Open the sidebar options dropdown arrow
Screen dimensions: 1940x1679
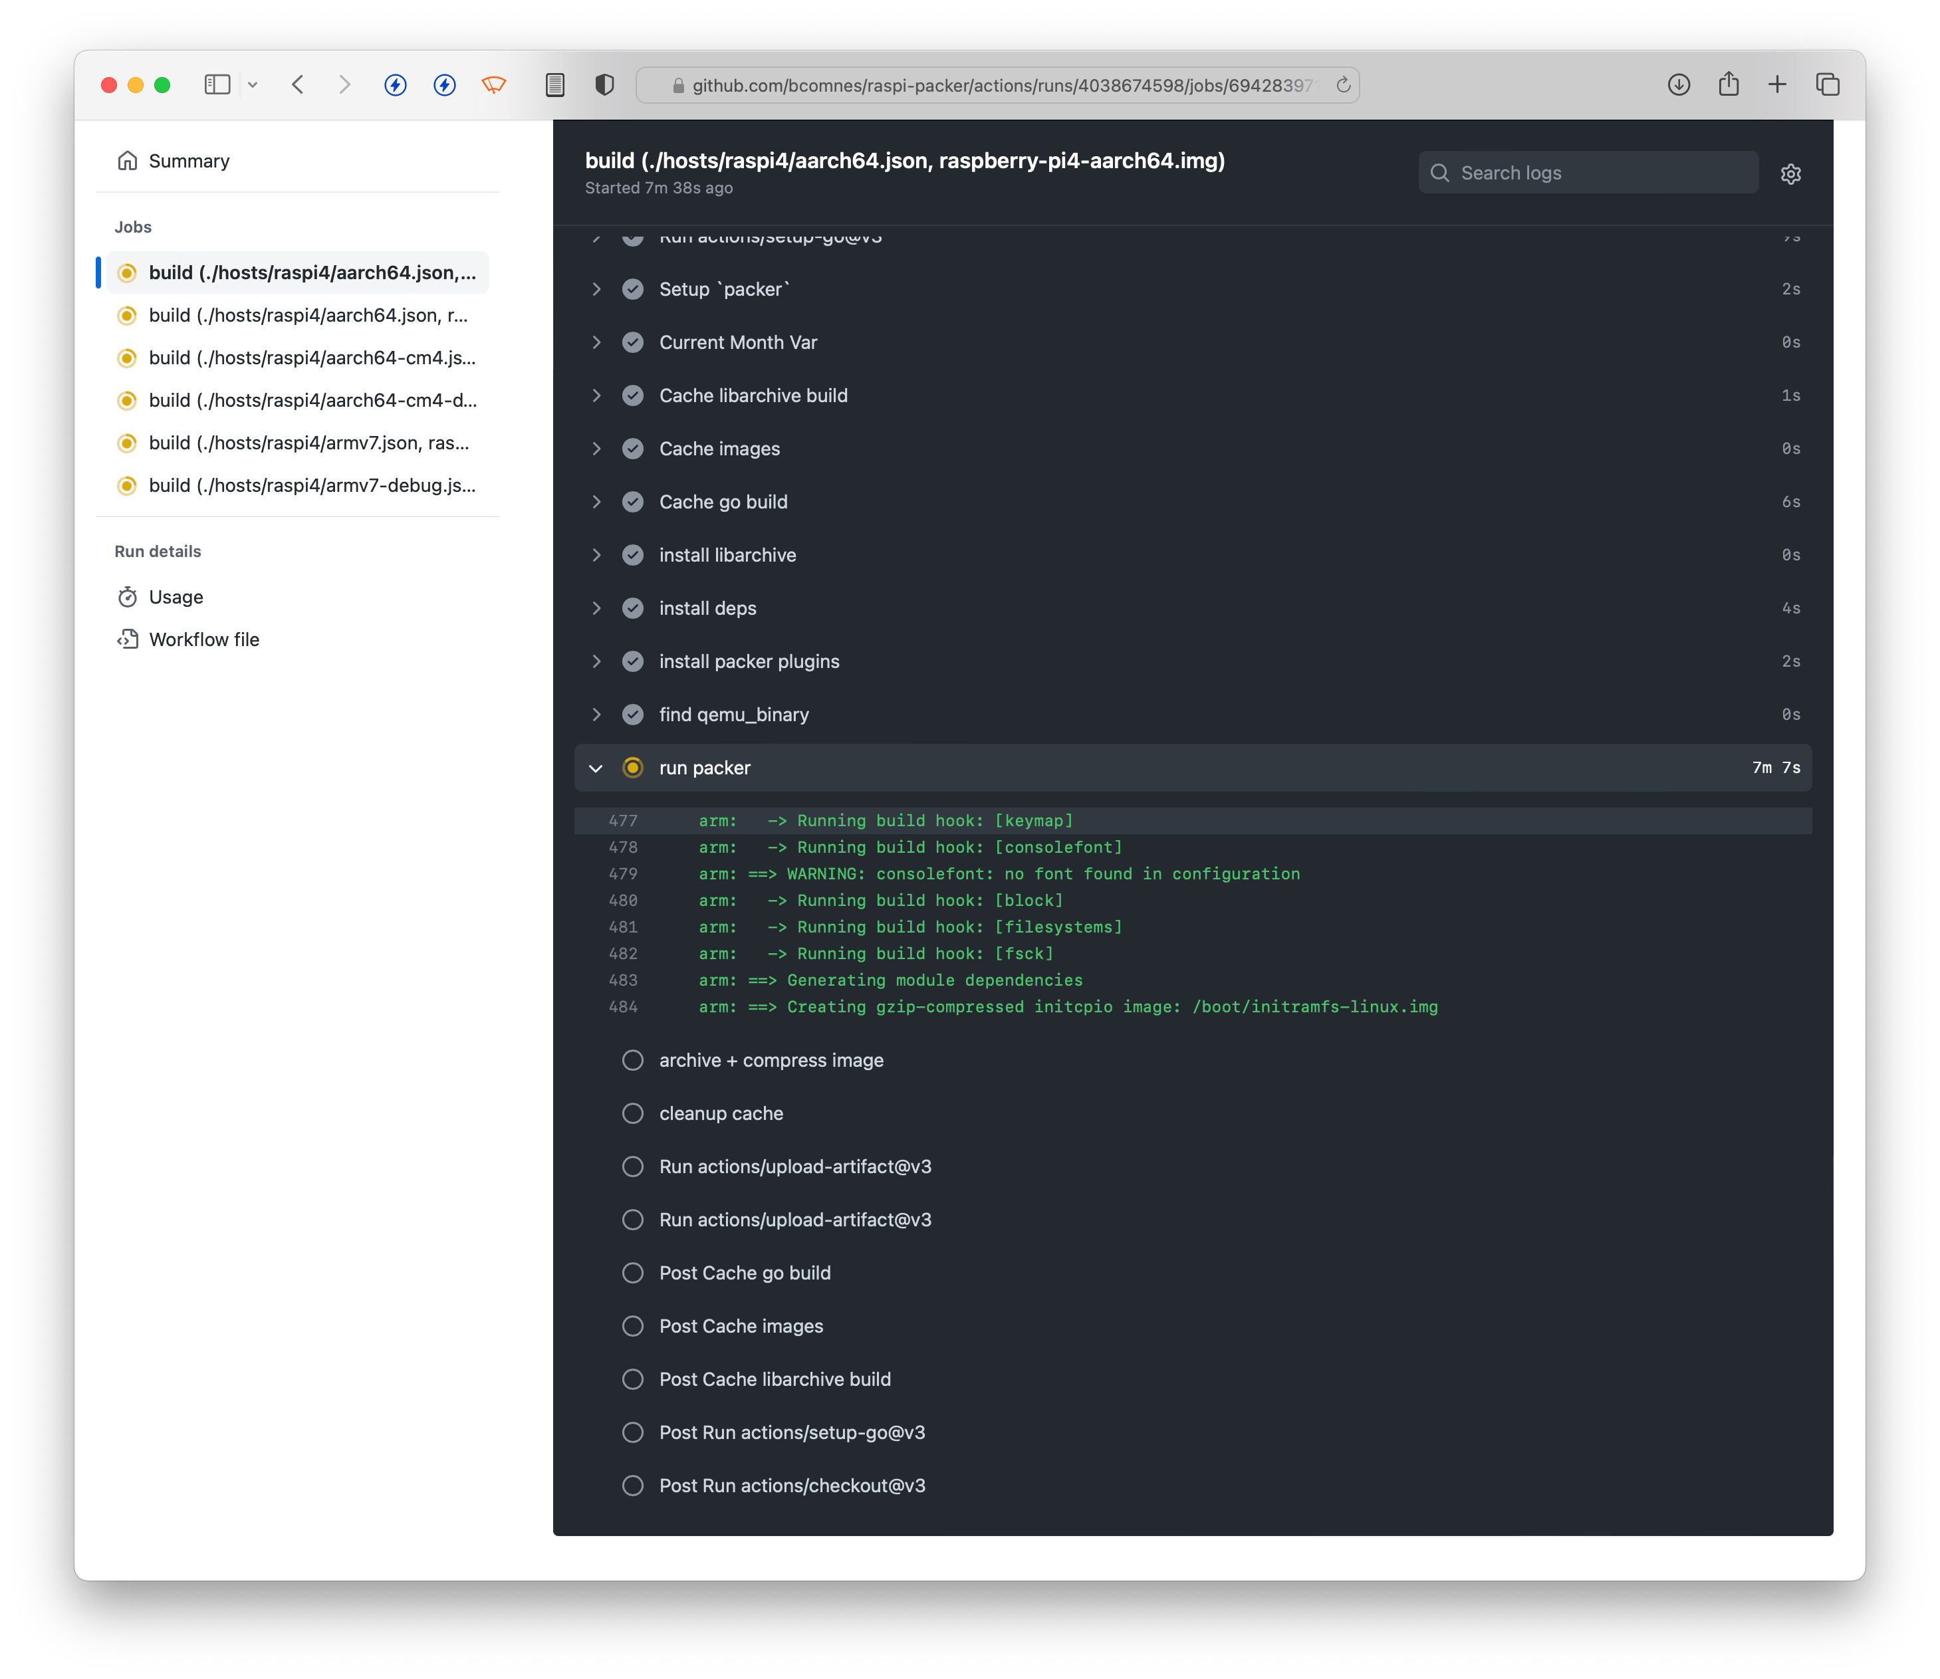click(252, 85)
